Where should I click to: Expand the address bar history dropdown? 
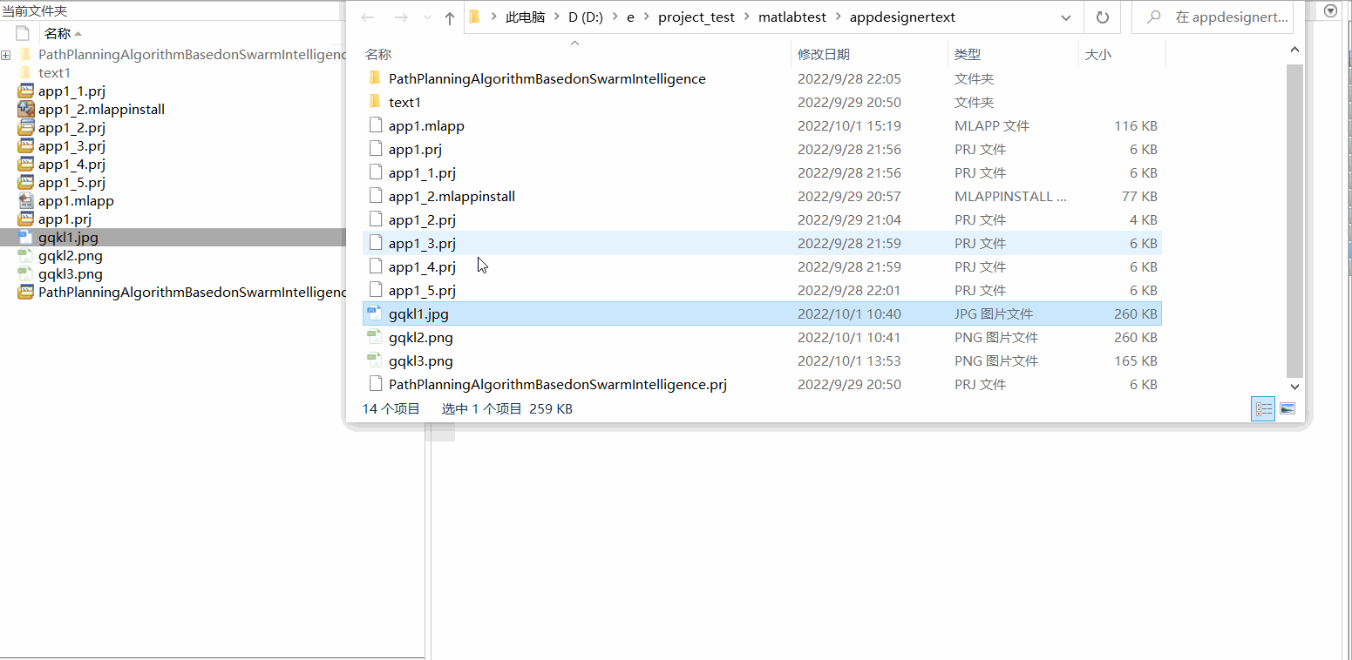click(1066, 17)
